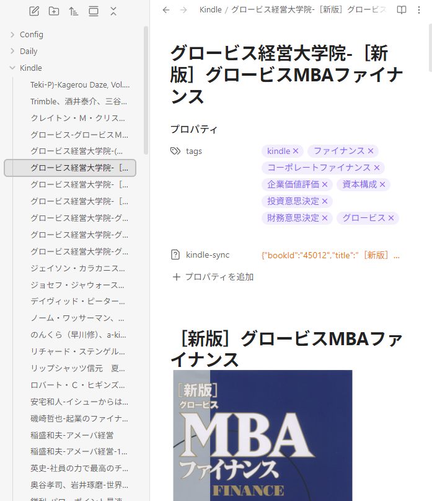Viewport: 432px width, 501px height.
Task: Open more options vertical dots menu
Action: pos(419,10)
